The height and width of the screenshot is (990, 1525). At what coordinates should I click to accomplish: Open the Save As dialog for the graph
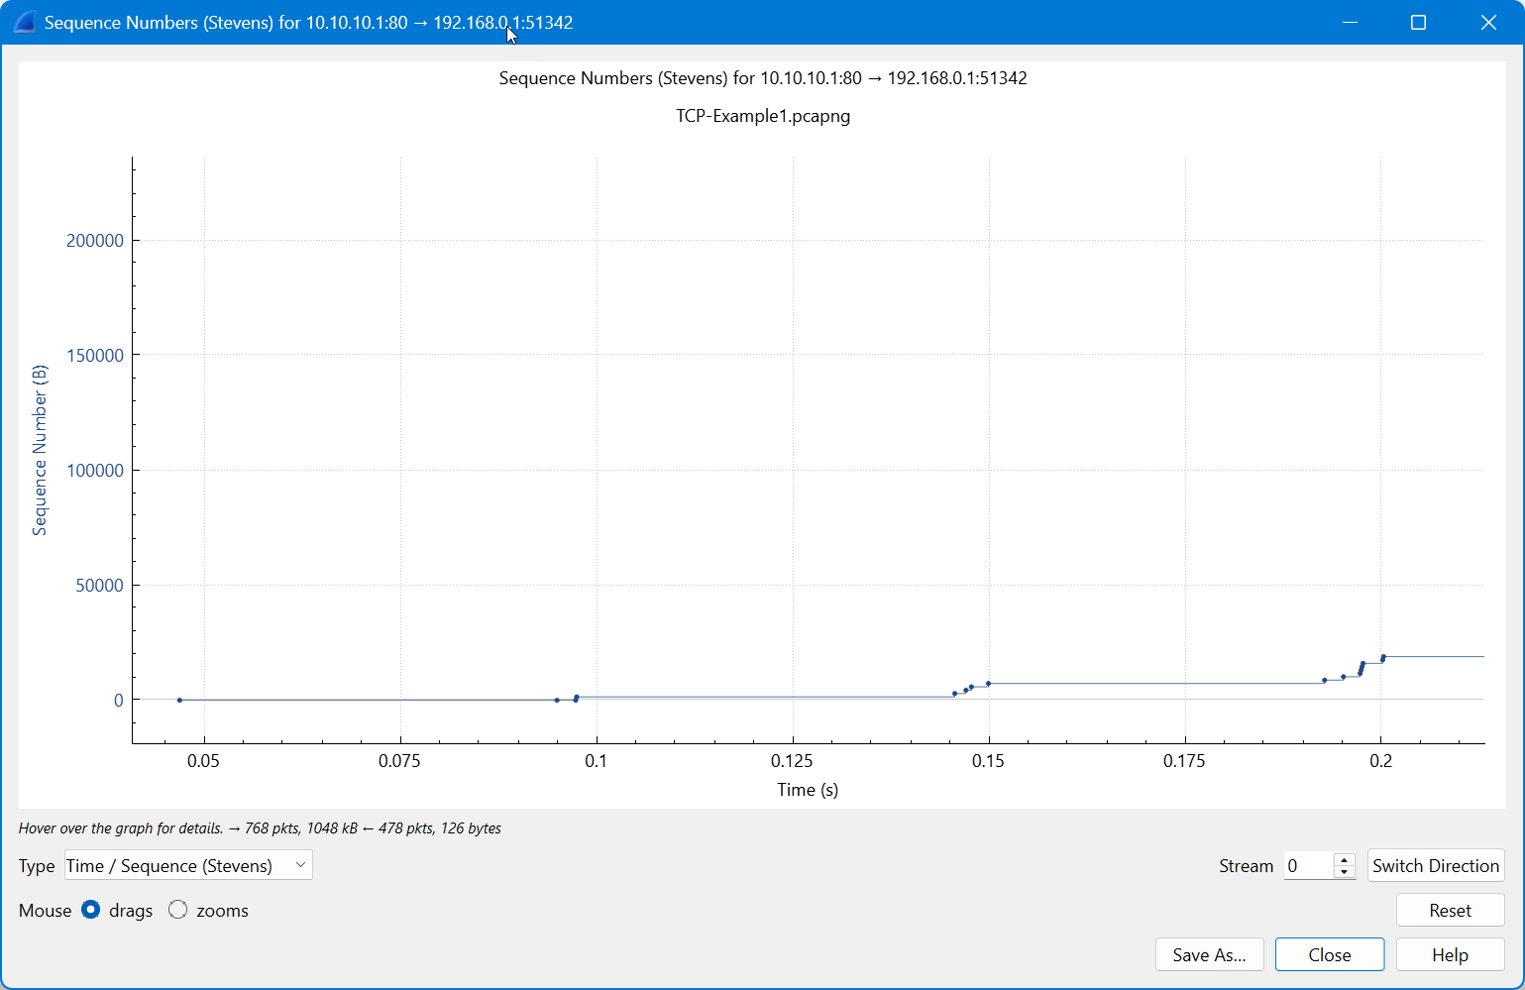click(x=1209, y=954)
